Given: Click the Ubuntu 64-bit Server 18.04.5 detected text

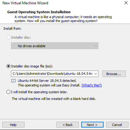Looking at the screenshot, I should pos(47,81).
